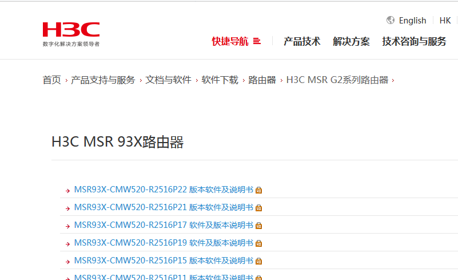Image resolution: width=458 pixels, height=280 pixels.
Task: Click the globe icon beside English
Action: click(x=390, y=20)
